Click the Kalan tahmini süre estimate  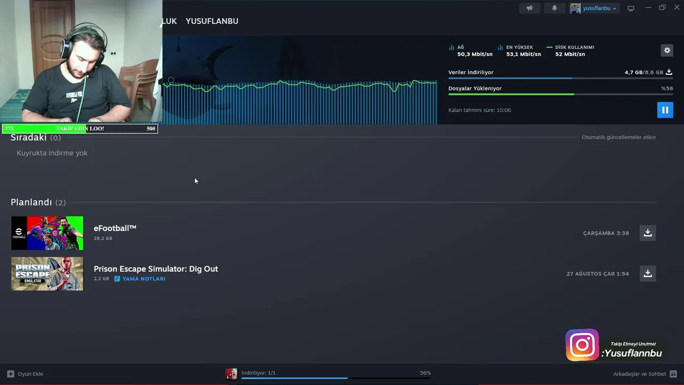coord(479,110)
